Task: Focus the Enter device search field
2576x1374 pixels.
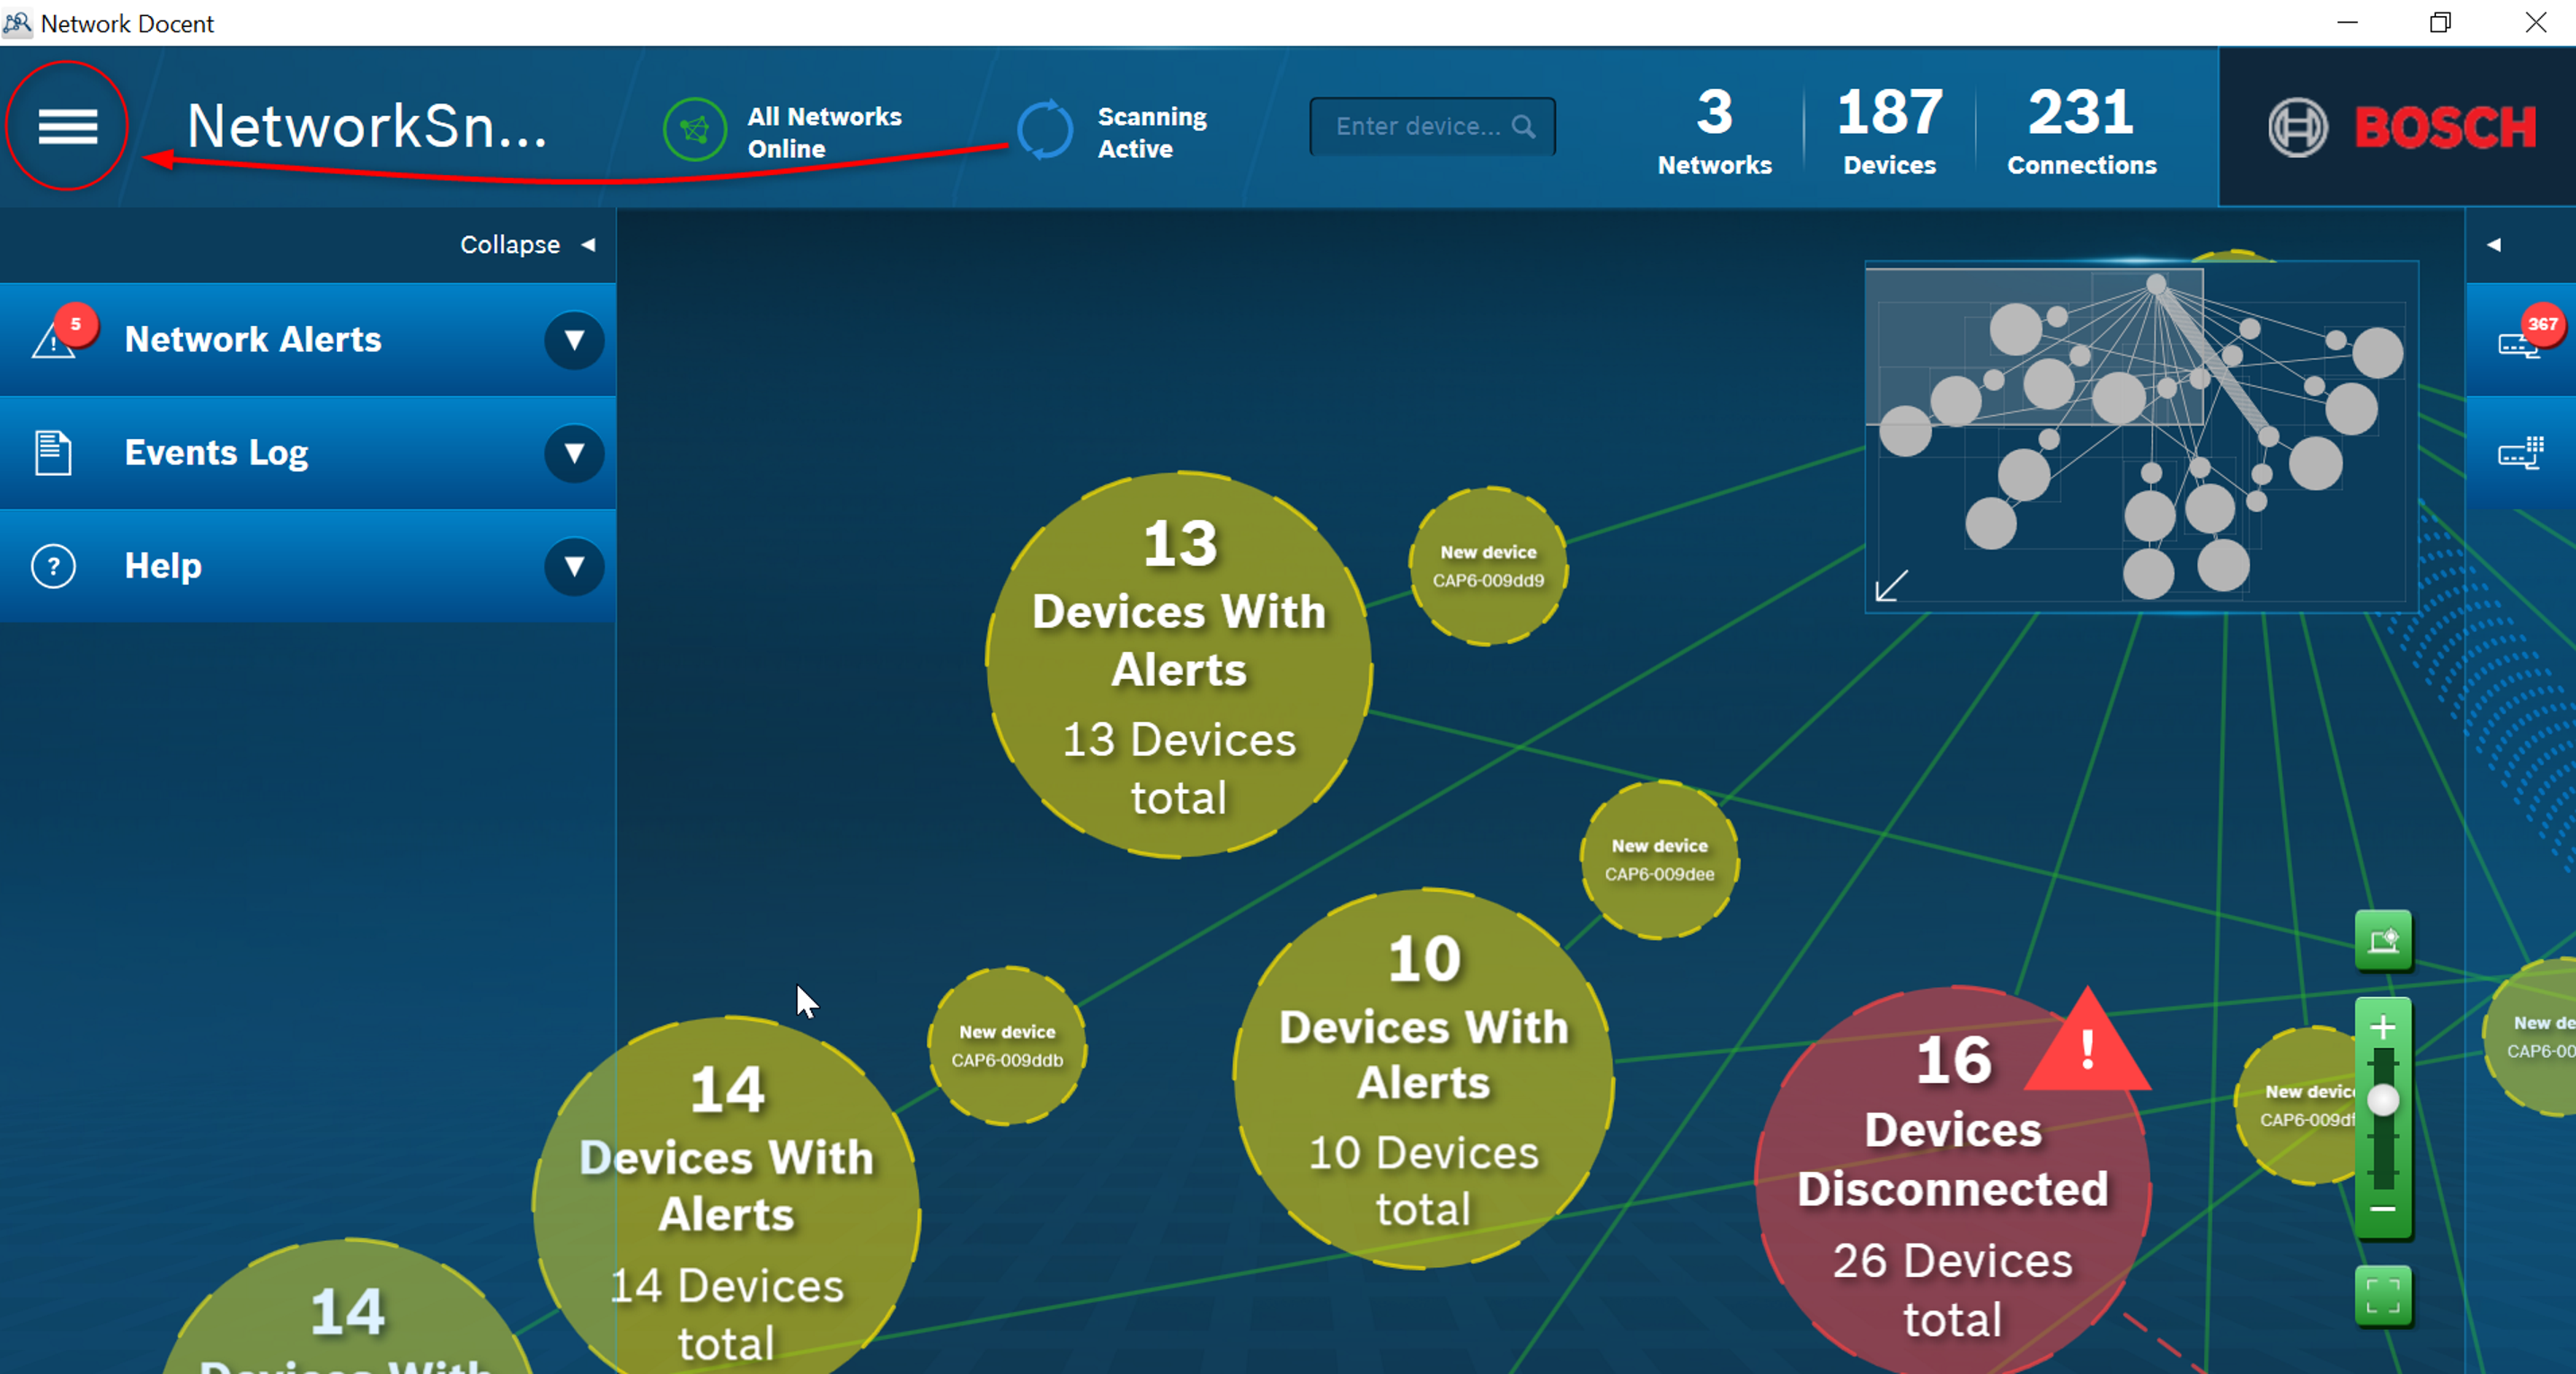Action: pyautogui.click(x=1416, y=127)
